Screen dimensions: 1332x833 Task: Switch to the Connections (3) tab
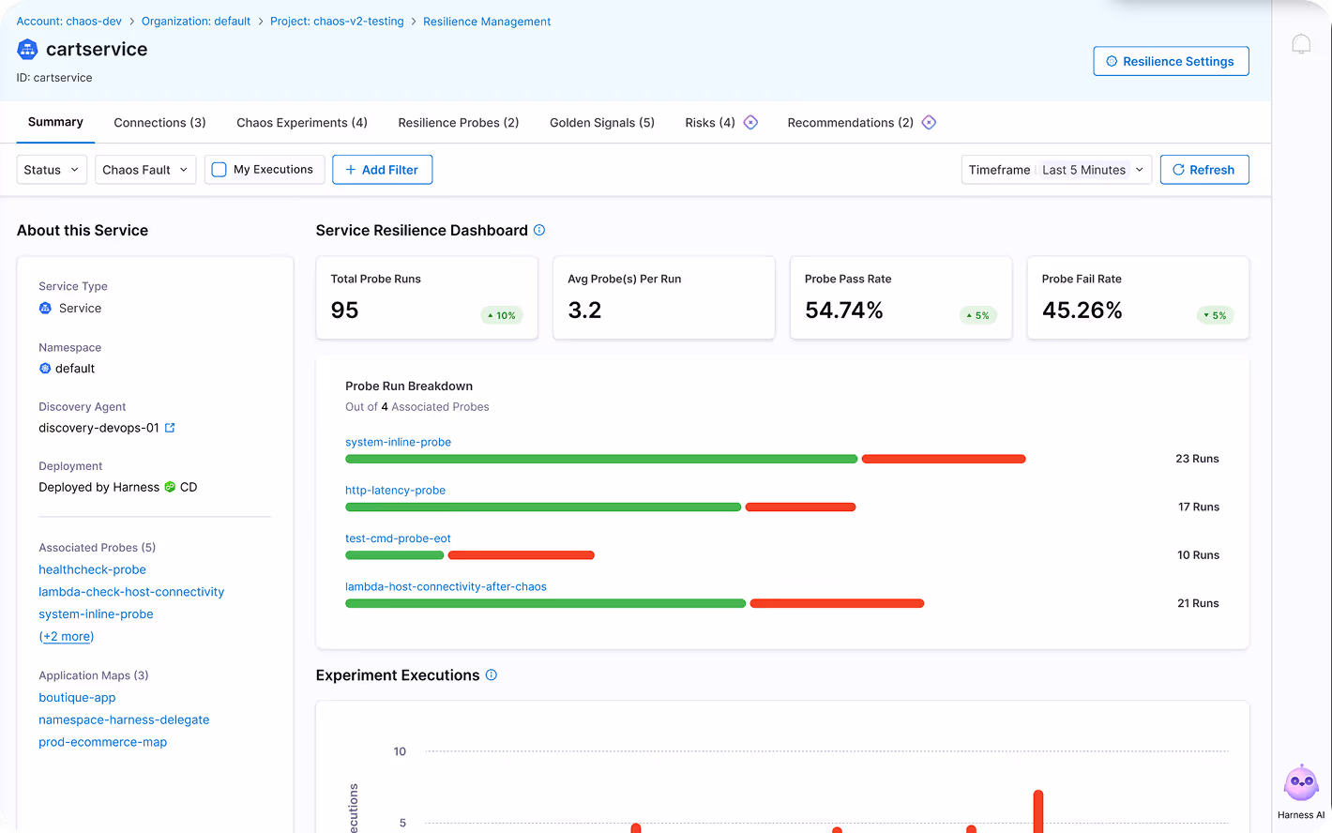159,123
